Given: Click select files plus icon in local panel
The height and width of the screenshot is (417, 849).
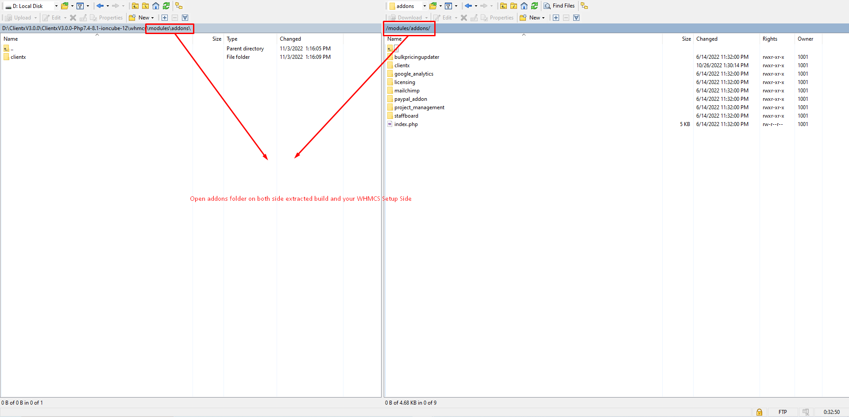Looking at the screenshot, I should point(165,18).
